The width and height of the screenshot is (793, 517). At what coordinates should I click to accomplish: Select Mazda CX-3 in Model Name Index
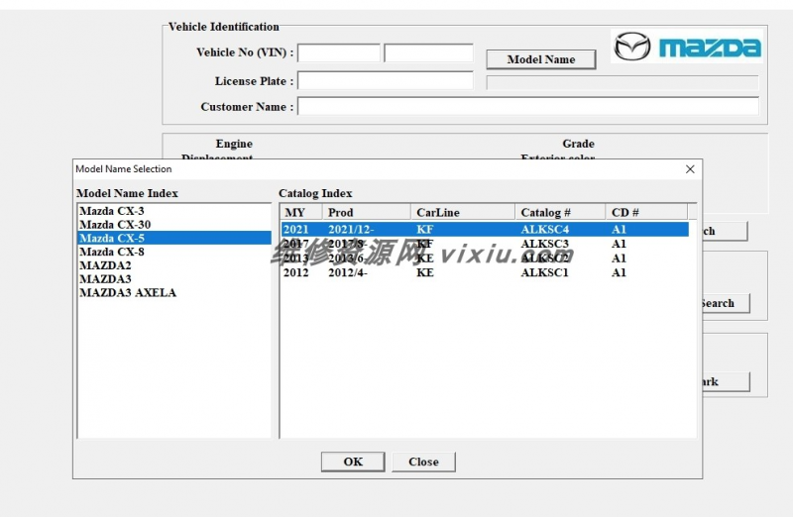[174, 211]
